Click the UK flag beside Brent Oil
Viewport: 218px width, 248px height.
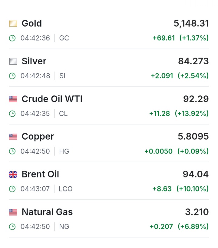(13, 174)
